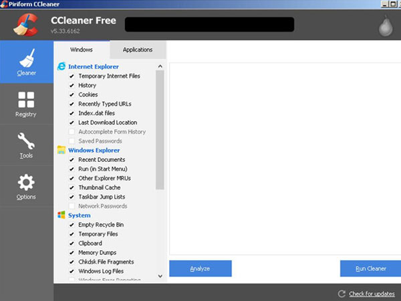Toggle Temporary Files checkbox
Image resolution: width=401 pixels, height=301 pixels.
pyautogui.click(x=72, y=234)
